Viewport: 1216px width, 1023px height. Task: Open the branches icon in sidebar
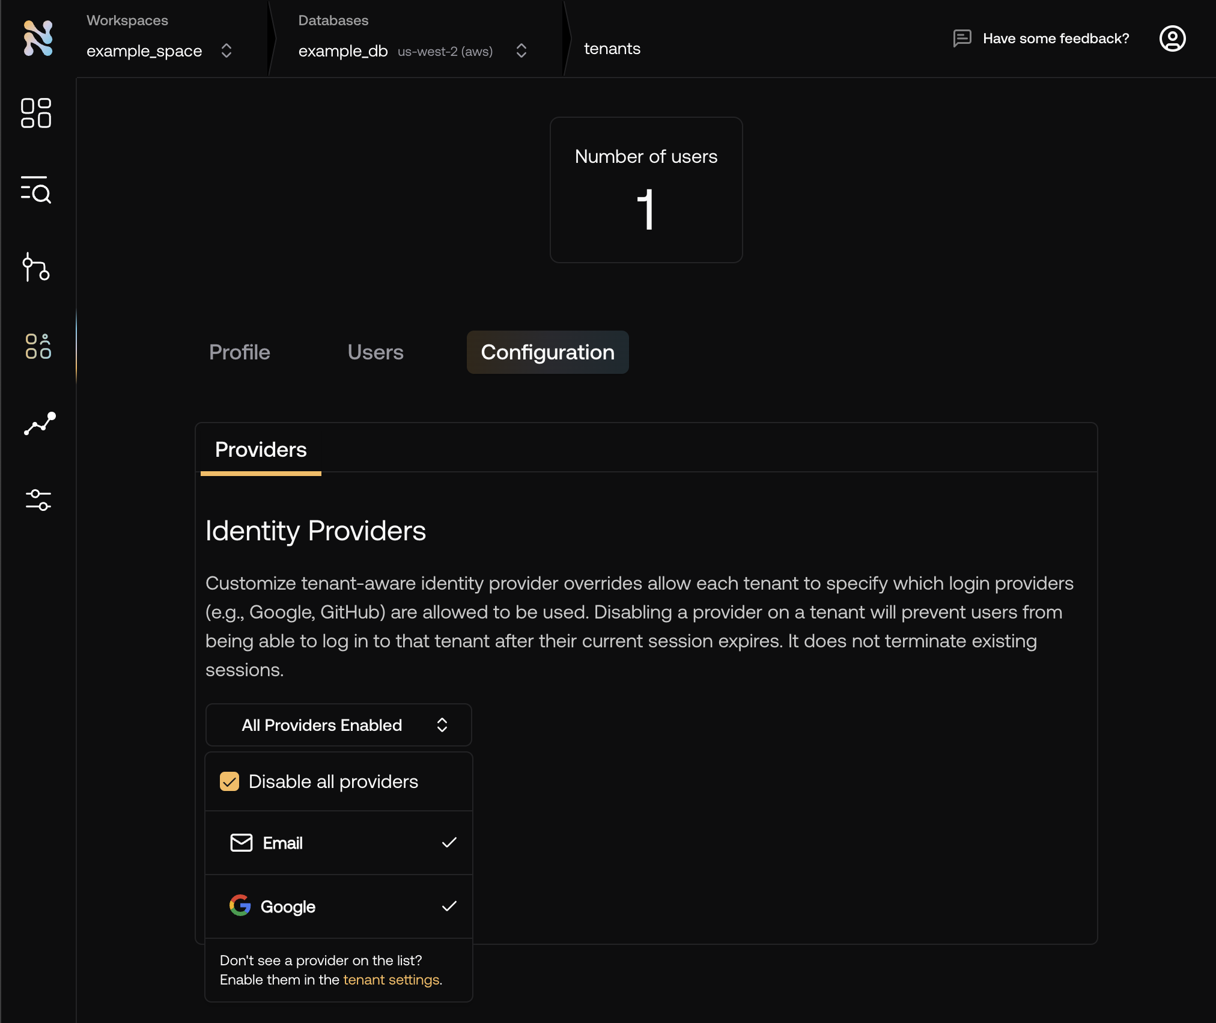(x=36, y=267)
